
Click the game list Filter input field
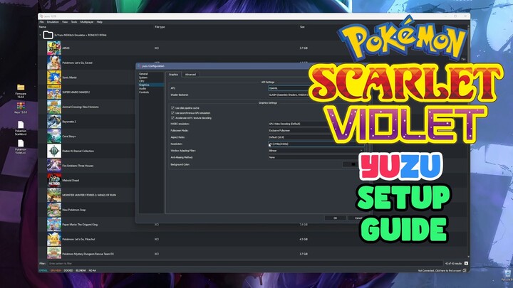pyautogui.click(x=245, y=263)
